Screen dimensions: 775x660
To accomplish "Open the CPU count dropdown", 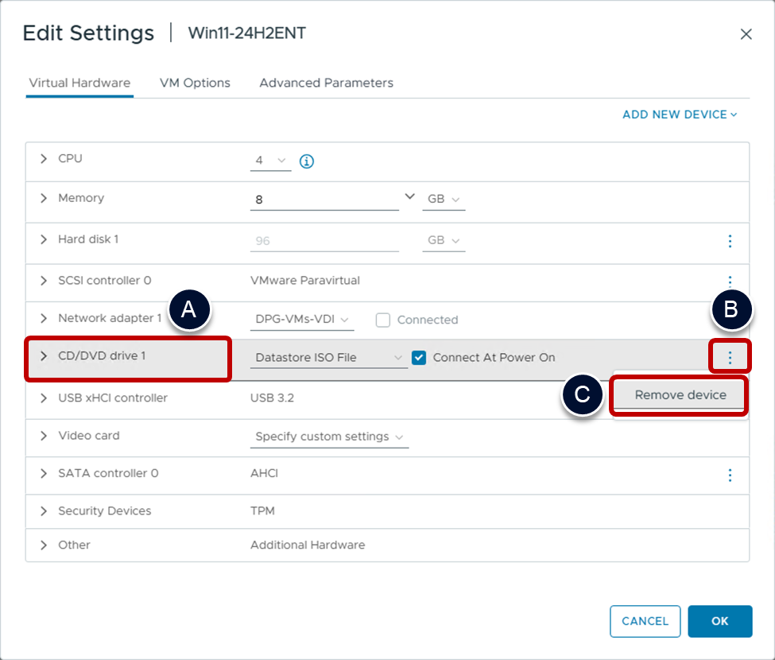I will tap(270, 161).
